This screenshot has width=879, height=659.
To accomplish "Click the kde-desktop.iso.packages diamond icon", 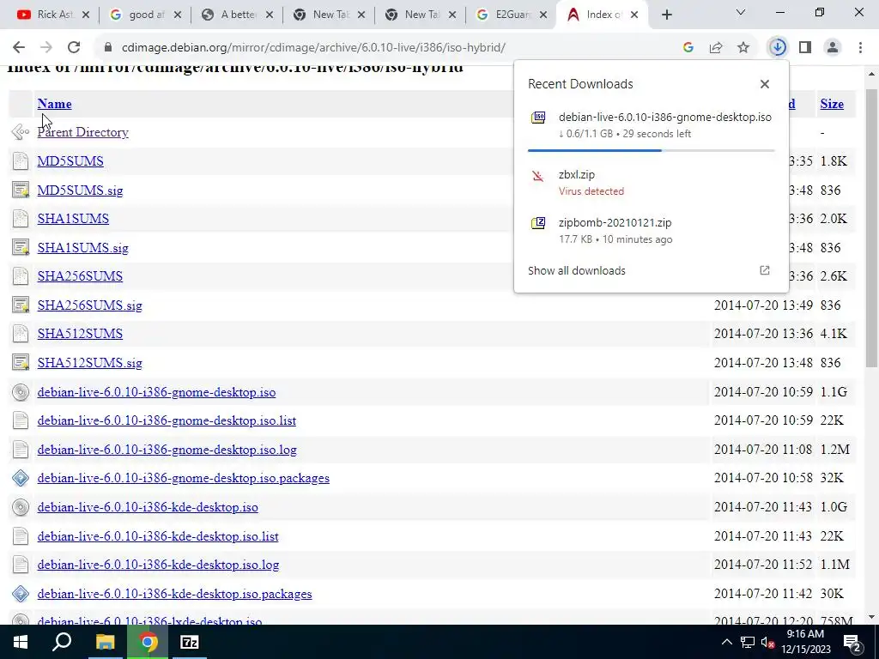I will (x=21, y=594).
